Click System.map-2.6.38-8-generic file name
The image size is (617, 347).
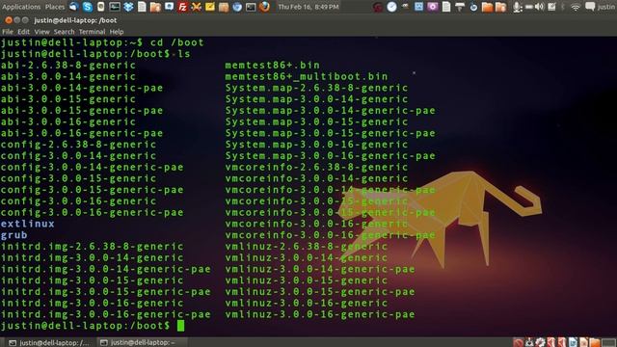(x=317, y=88)
